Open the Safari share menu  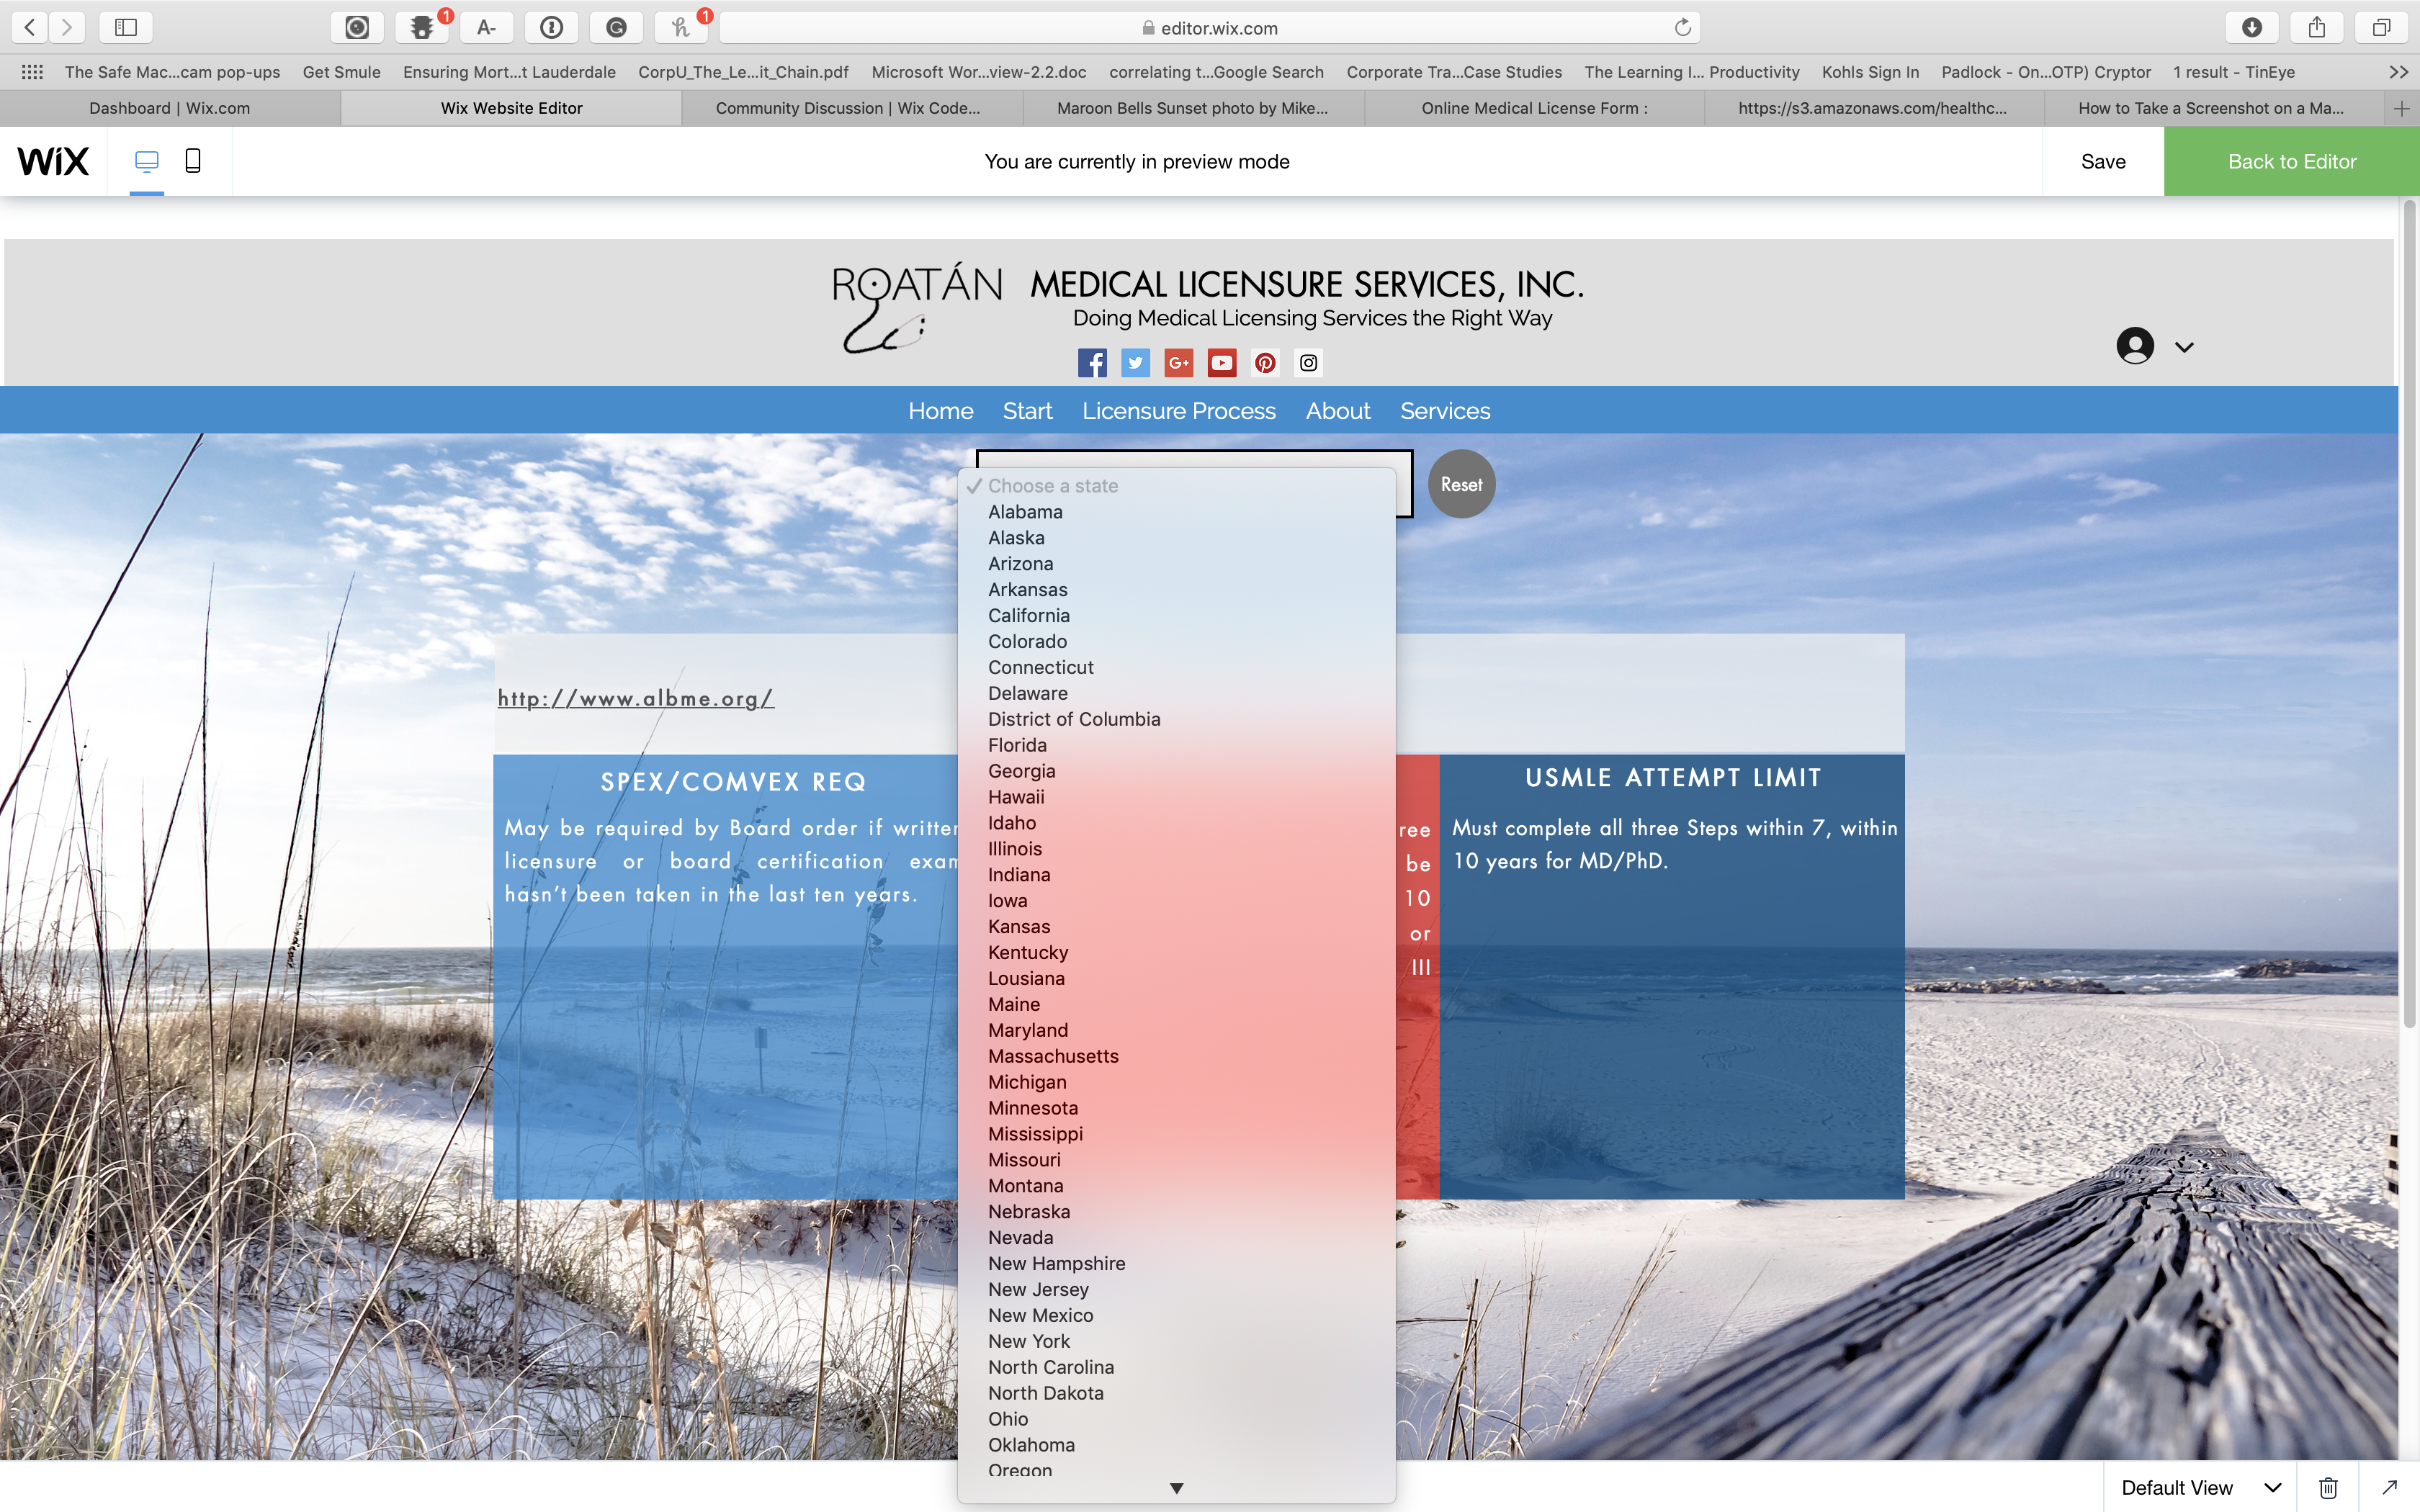pyautogui.click(x=2317, y=27)
